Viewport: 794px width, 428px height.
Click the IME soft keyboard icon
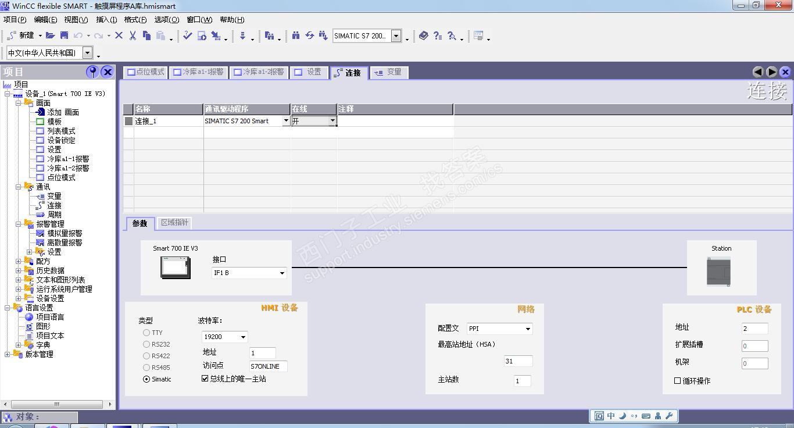click(x=646, y=416)
